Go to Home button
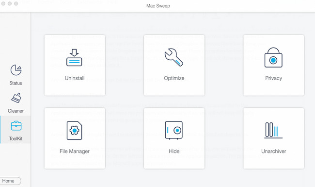Image resolution: width=315 pixels, height=187 pixels. pyautogui.click(x=10, y=181)
